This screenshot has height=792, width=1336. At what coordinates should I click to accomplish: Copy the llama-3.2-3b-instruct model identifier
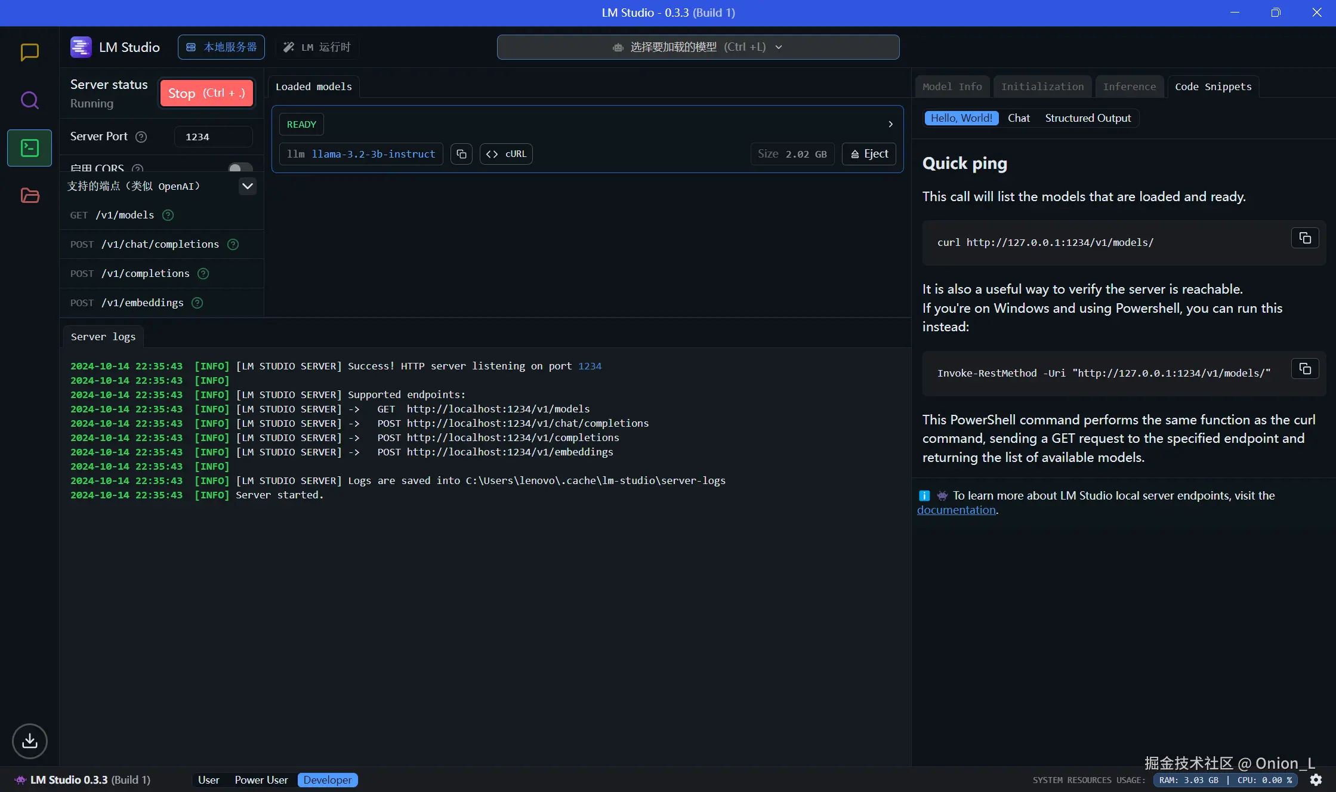[x=461, y=154]
